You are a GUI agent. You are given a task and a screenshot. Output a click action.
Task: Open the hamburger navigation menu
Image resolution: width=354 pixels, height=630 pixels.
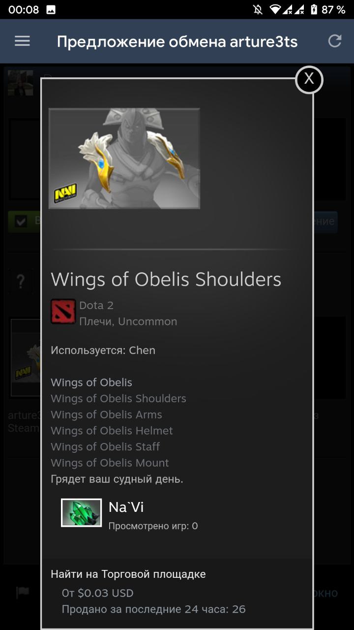[22, 41]
